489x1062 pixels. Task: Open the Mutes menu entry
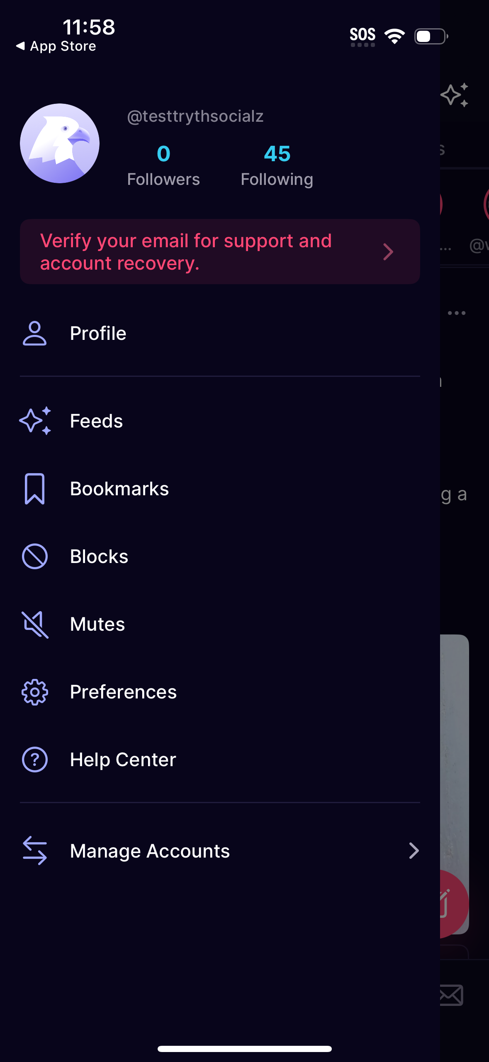click(x=97, y=624)
